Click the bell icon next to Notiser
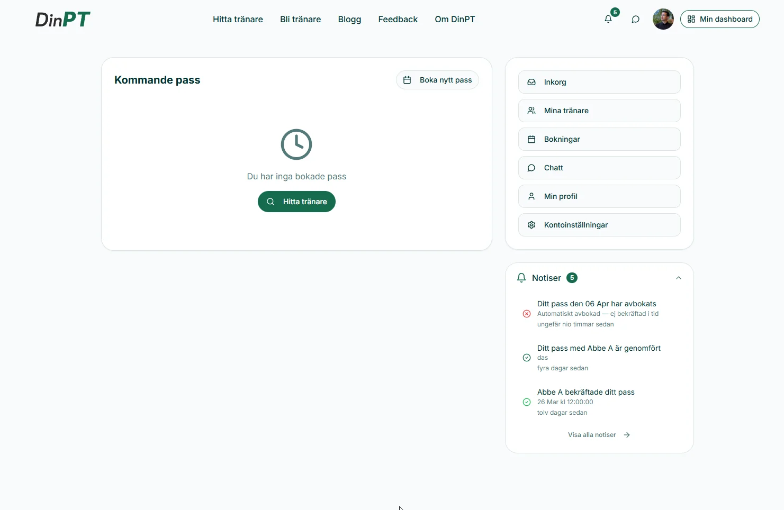 coord(521,278)
